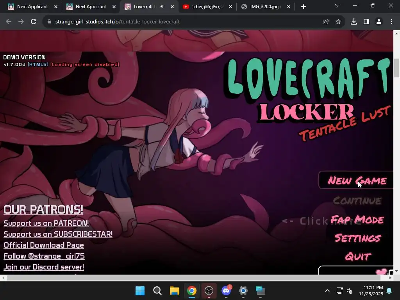Mute audio on the Lovecraft tab

click(x=162, y=7)
